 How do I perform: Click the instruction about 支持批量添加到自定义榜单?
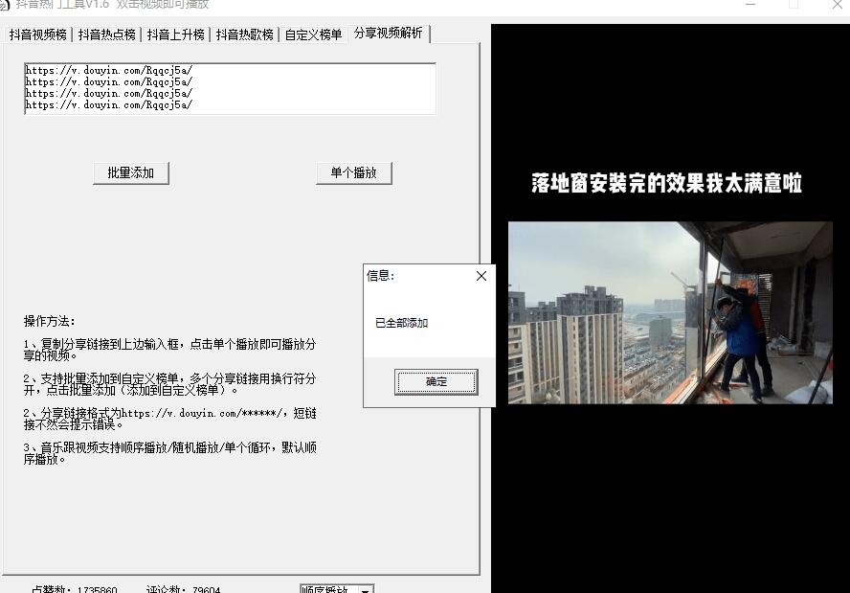(x=169, y=384)
